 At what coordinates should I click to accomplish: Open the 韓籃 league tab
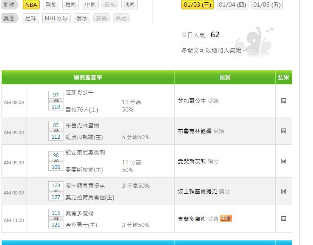tap(71, 5)
